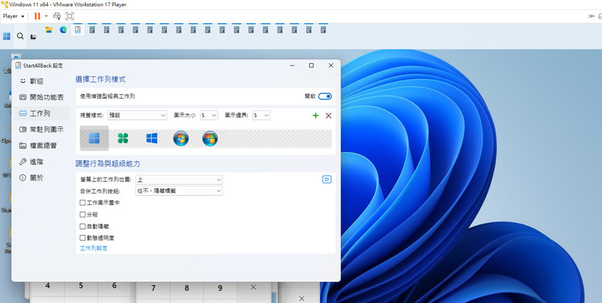The image size is (602, 303).
Task: Select the last Windows orb start style
Action: coord(210,139)
